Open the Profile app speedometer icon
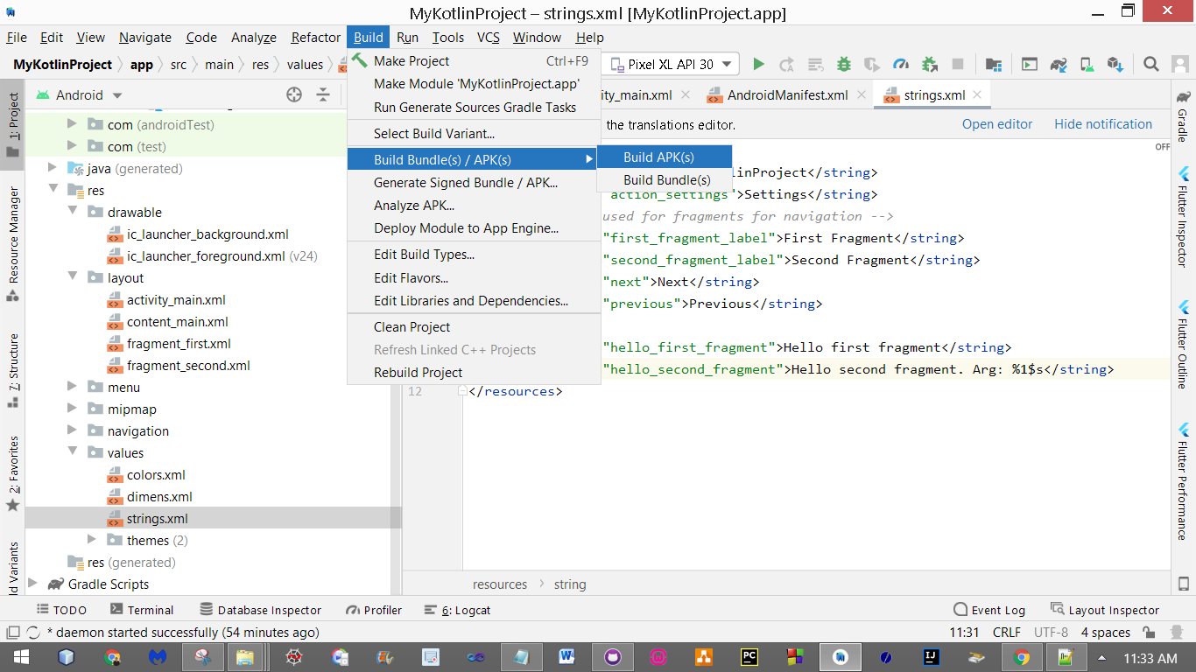The height and width of the screenshot is (672, 1196). pos(901,65)
